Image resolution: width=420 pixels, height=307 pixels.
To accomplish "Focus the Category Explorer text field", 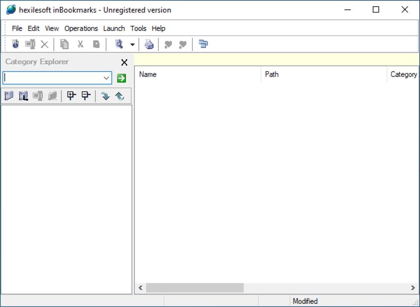I will pos(53,78).
